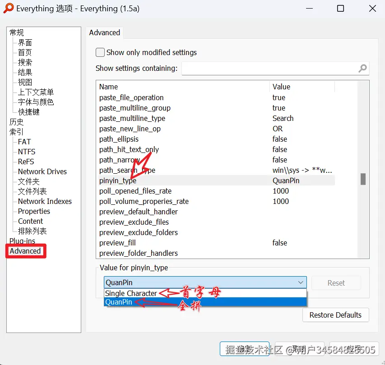
Task: Select the path_ellipsis setting row
Action: click(216, 139)
